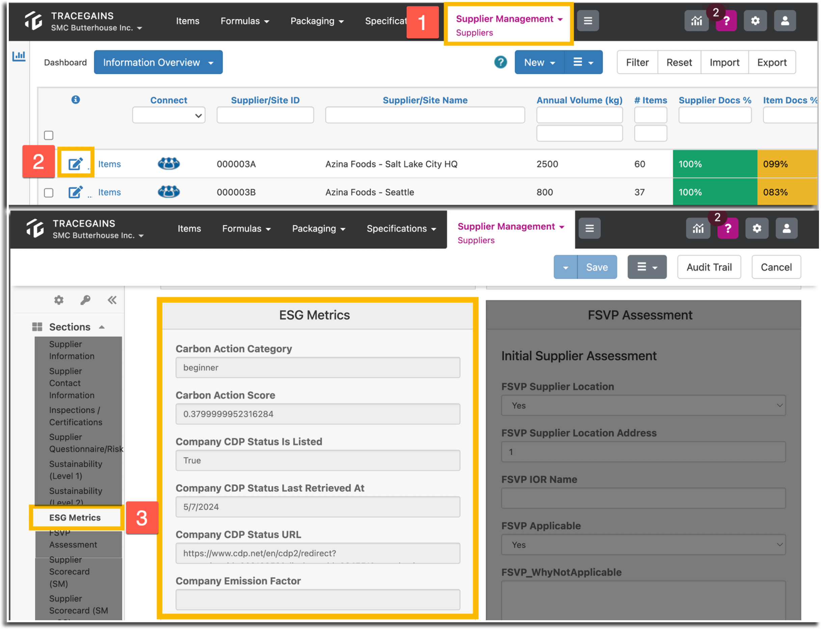The image size is (821, 629).
Task: Open the dropdown arrow left of Save
Action: (x=565, y=267)
